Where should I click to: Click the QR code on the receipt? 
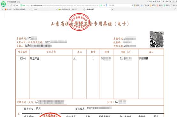tap(157, 39)
